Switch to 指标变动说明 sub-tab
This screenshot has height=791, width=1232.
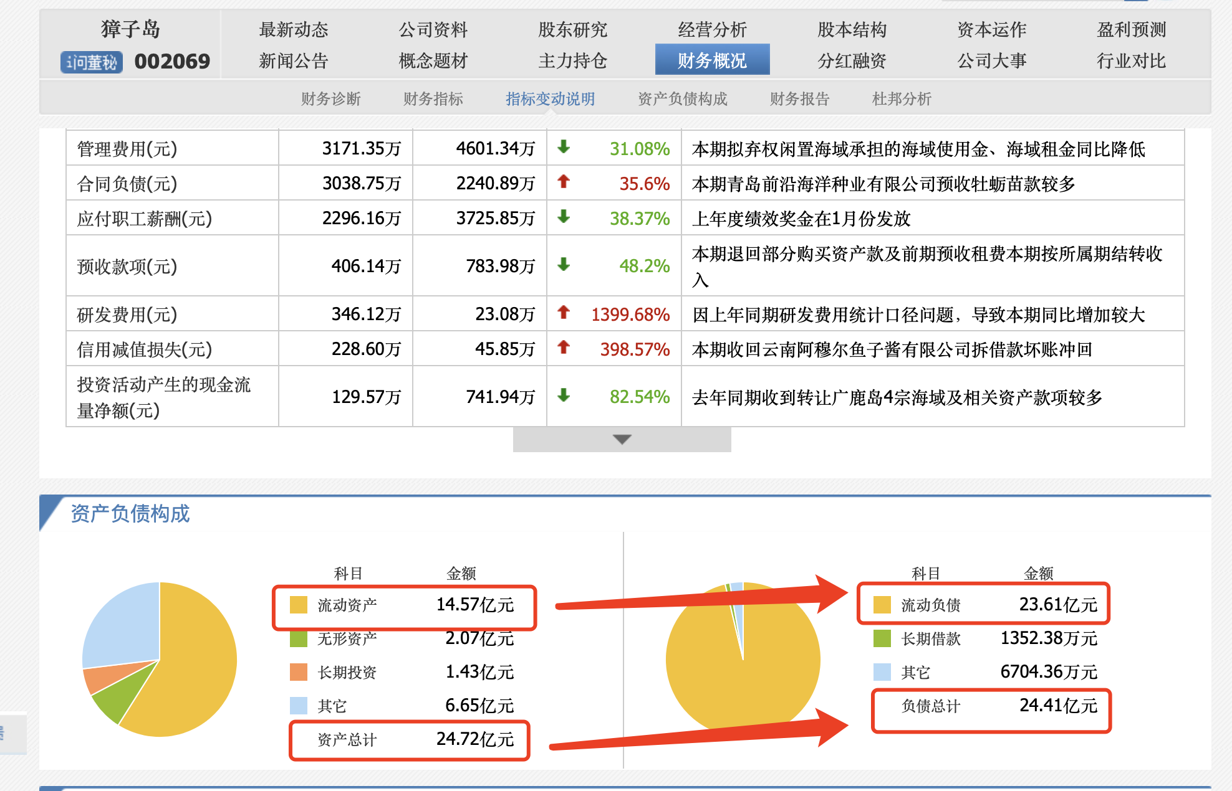point(550,99)
